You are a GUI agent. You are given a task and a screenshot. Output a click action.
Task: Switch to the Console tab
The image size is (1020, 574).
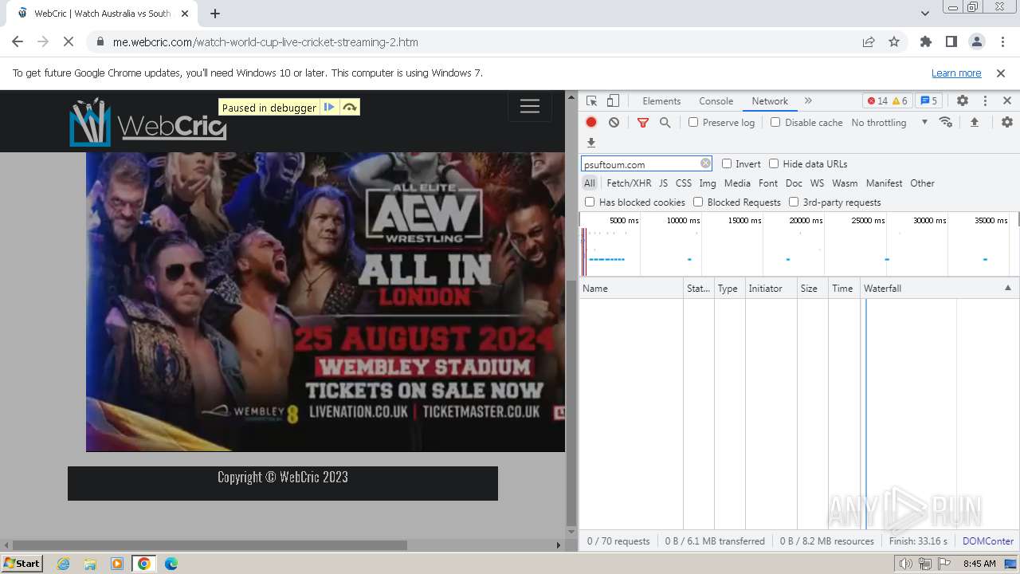pyautogui.click(x=716, y=101)
